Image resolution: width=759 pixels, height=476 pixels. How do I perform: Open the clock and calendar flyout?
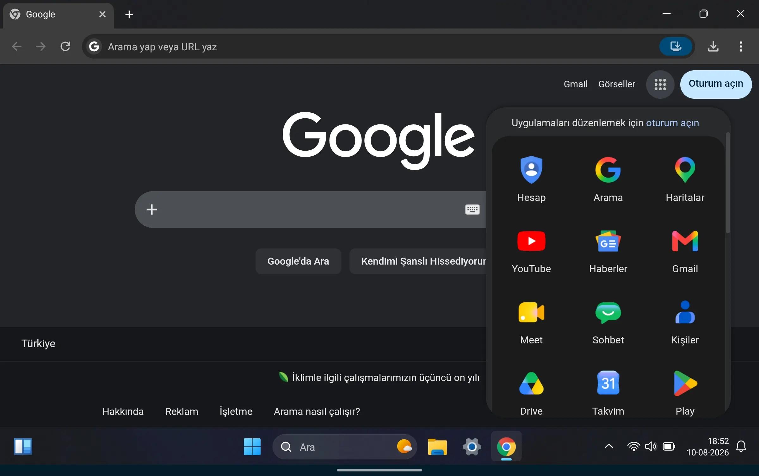coord(707,447)
